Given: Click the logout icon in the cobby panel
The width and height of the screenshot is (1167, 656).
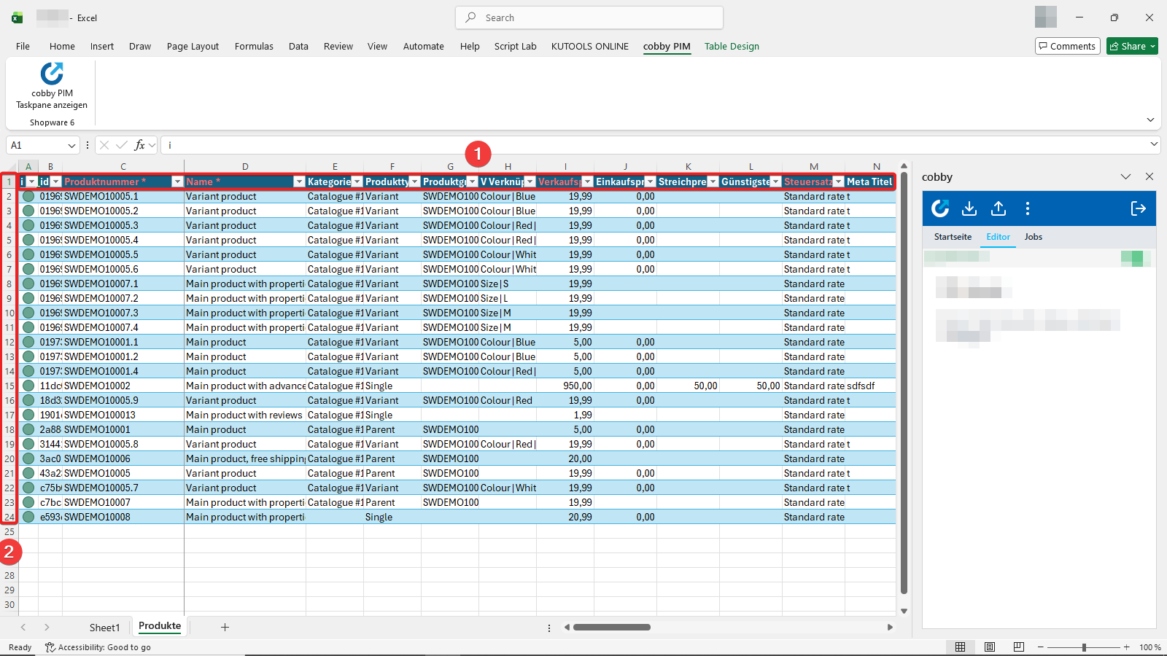Looking at the screenshot, I should [x=1138, y=208].
